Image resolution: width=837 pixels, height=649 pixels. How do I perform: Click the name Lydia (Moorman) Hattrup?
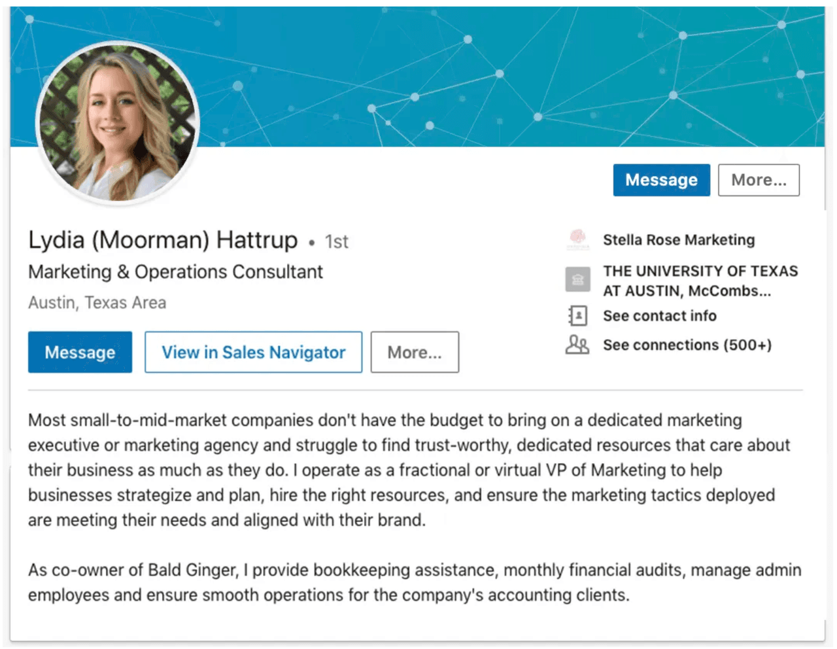click(163, 240)
